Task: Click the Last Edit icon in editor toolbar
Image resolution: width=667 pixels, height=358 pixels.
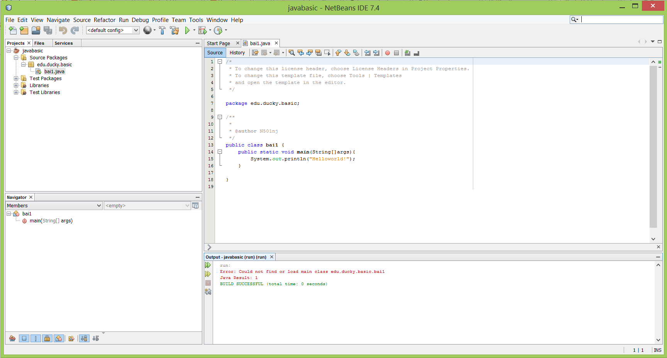Action: [255, 53]
